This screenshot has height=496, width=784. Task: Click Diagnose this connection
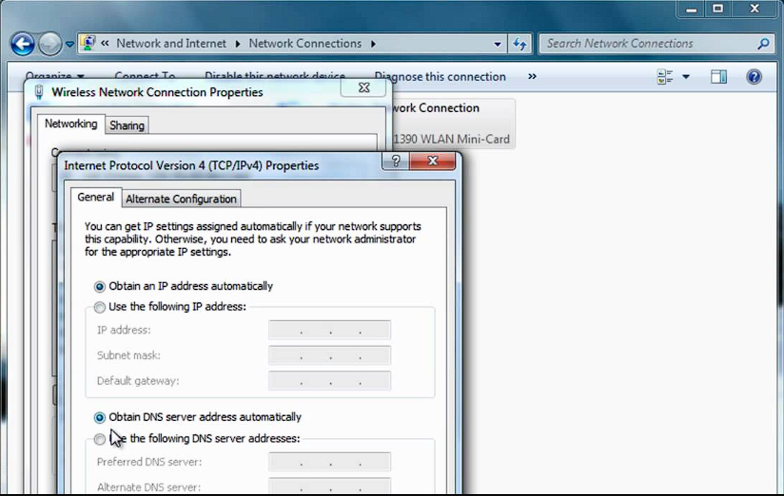point(440,77)
